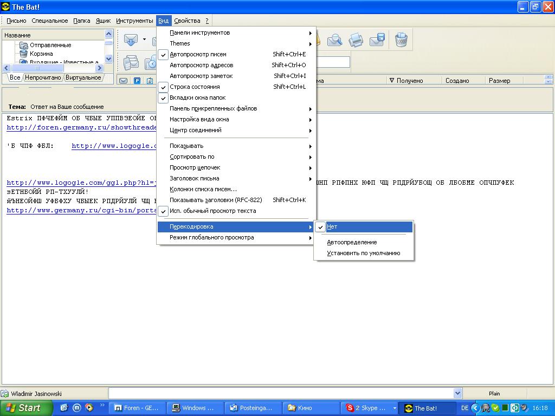Select the Отправленные folder
Viewport: 555px width, 416px height.
point(50,45)
